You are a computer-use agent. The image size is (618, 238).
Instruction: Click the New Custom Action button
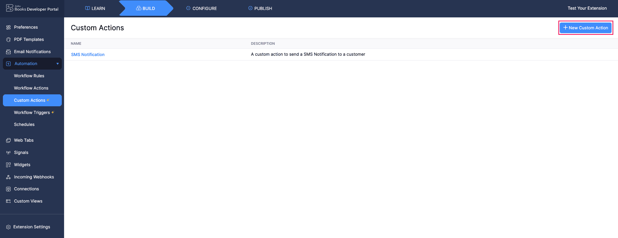[x=585, y=28]
